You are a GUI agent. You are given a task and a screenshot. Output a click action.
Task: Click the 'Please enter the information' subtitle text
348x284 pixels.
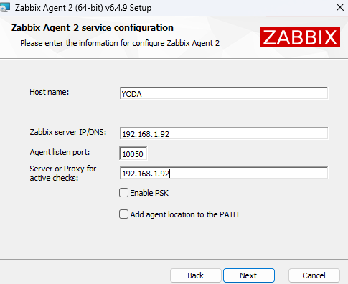[x=120, y=43]
